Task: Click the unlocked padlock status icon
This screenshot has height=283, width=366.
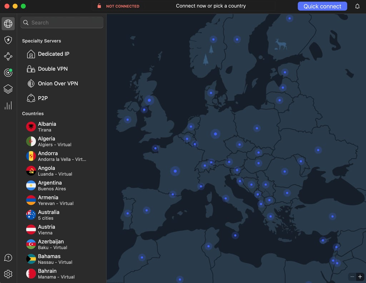Action: click(x=99, y=6)
